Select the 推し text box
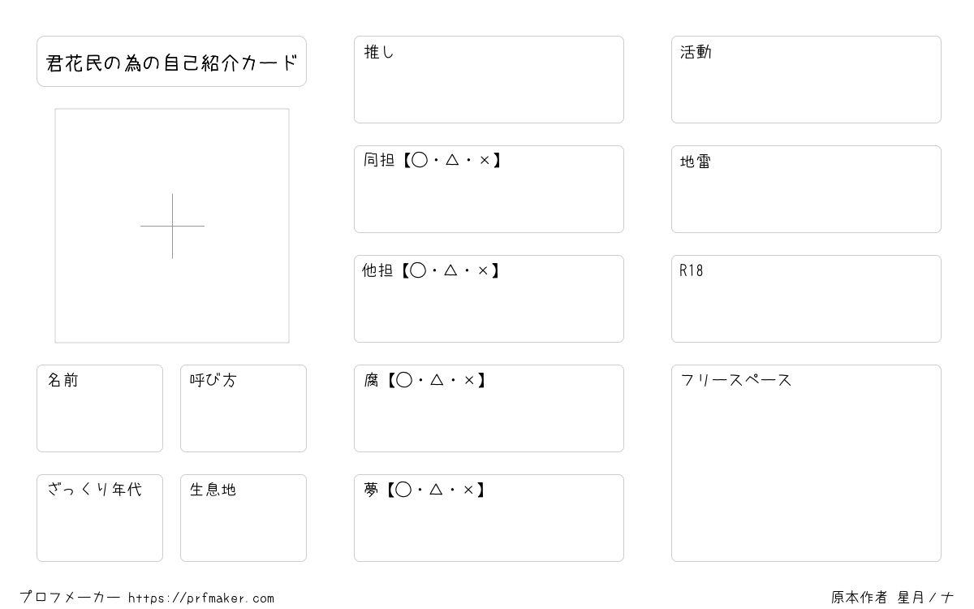This screenshot has height=609, width=974. (489, 80)
